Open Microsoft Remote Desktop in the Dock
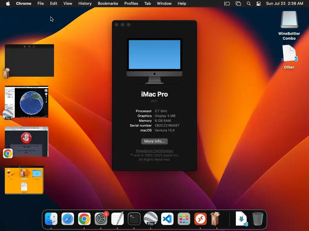 point(200,219)
